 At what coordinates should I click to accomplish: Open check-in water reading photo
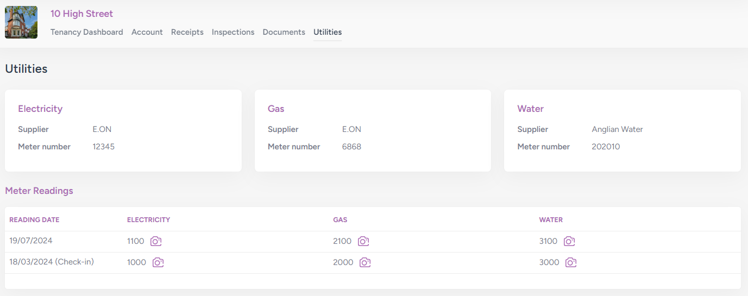tap(571, 262)
